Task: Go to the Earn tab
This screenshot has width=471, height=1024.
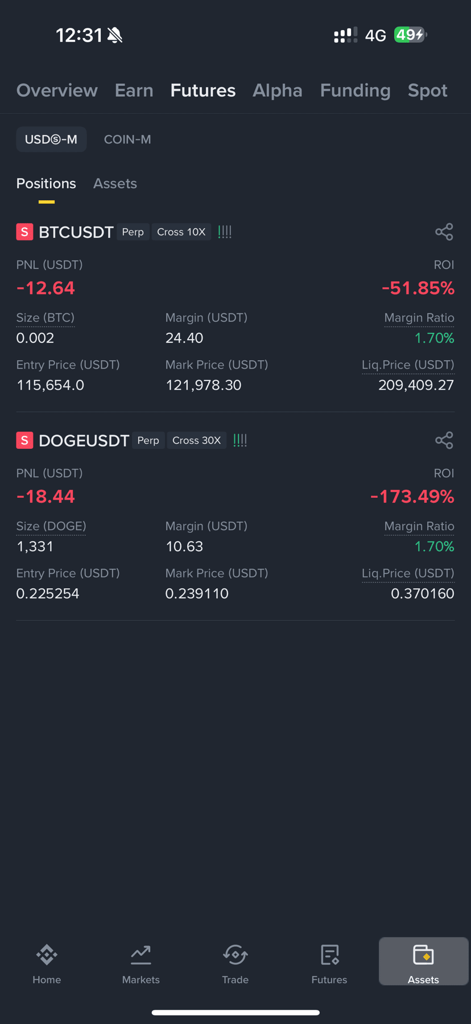Action: 134,90
